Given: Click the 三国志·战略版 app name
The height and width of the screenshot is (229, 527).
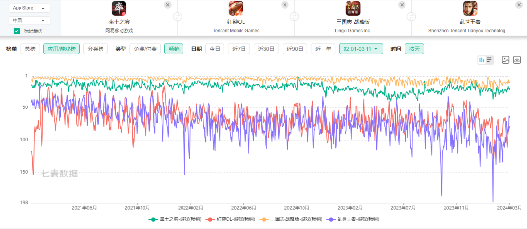Looking at the screenshot, I should [353, 22].
